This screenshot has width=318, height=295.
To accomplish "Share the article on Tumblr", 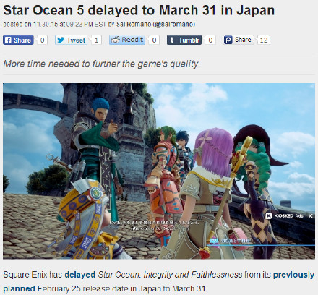I will [x=184, y=40].
